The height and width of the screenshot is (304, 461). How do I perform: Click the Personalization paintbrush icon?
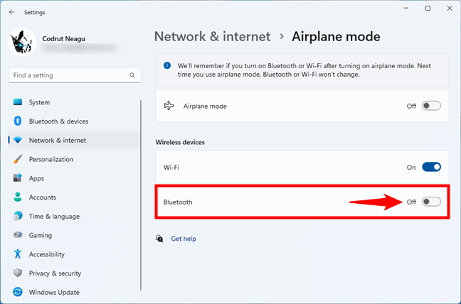[18, 159]
